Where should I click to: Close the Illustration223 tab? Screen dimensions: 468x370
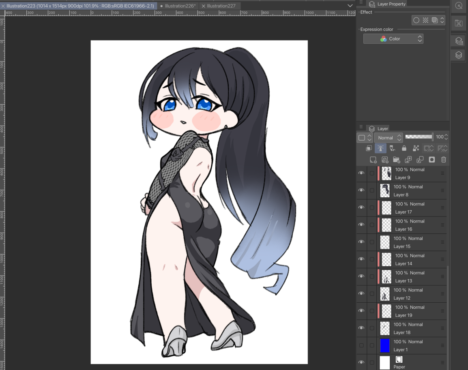coord(3,6)
